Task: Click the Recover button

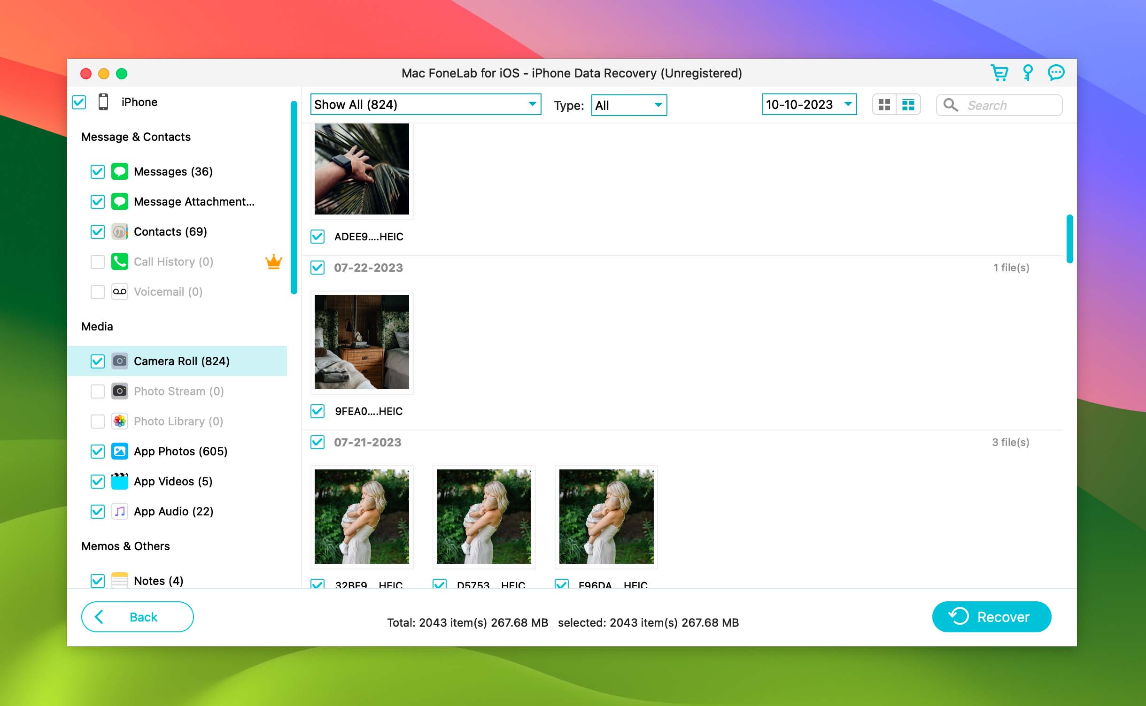Action: pyautogui.click(x=991, y=617)
